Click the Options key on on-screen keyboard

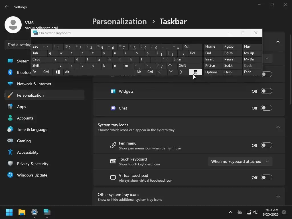point(213,72)
